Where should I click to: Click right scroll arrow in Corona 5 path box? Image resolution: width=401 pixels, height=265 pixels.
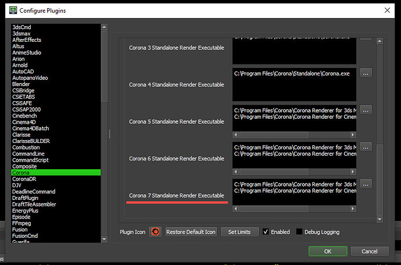[353, 135]
